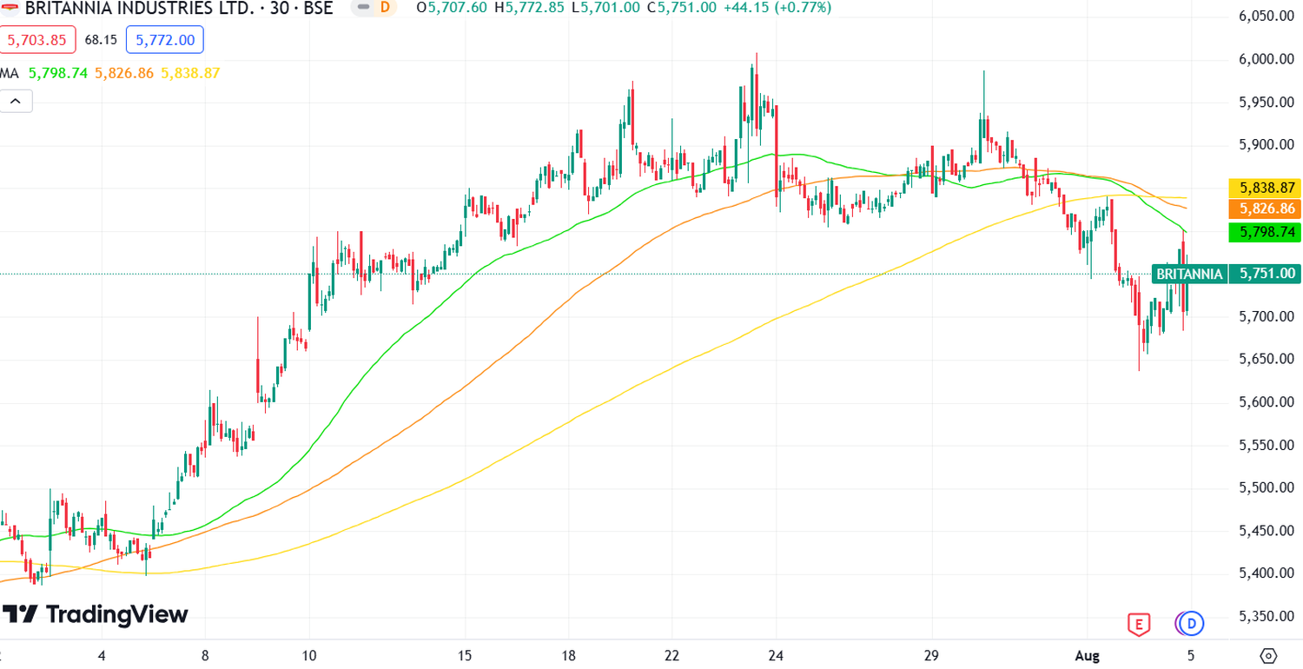Click date 29 on time axis
Viewport: 1303px width, 669px height.
click(932, 655)
